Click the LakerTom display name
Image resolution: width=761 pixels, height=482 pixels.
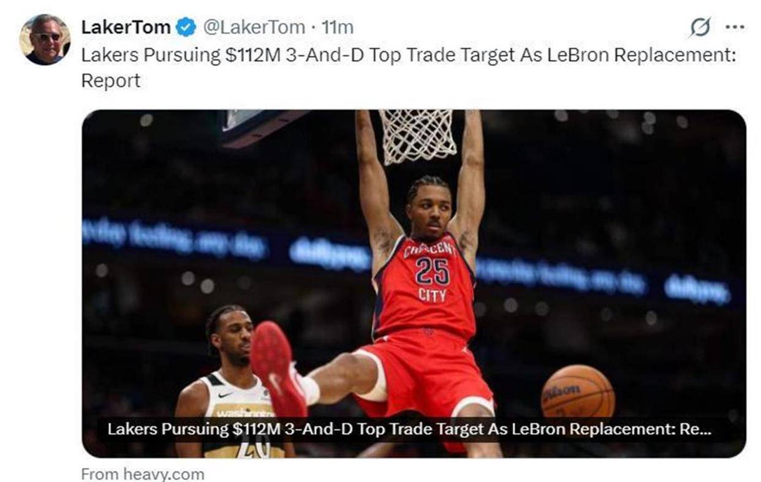click(x=126, y=27)
